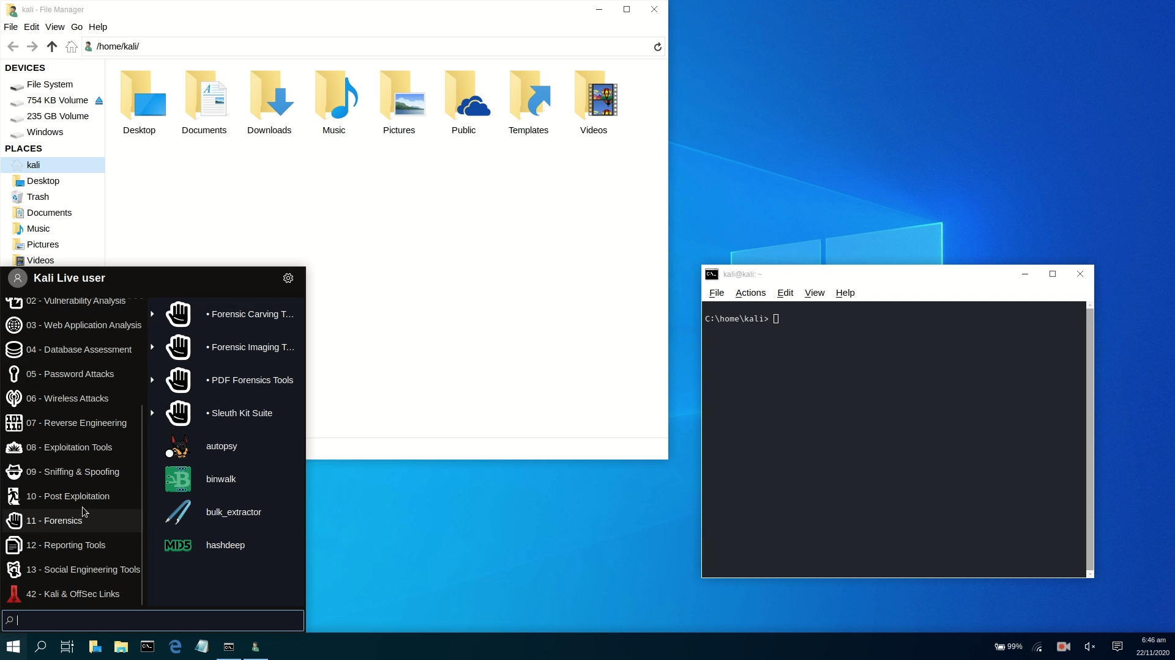This screenshot has width=1175, height=660.
Task: Go to home folder icon
Action: [x=72, y=46]
